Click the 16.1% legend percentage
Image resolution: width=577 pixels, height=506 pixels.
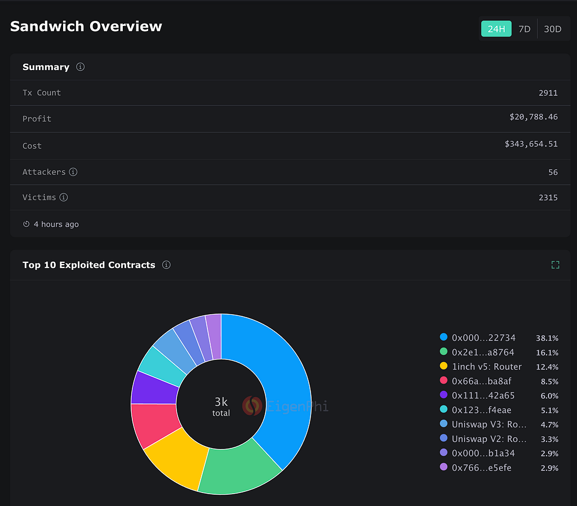[x=547, y=353]
